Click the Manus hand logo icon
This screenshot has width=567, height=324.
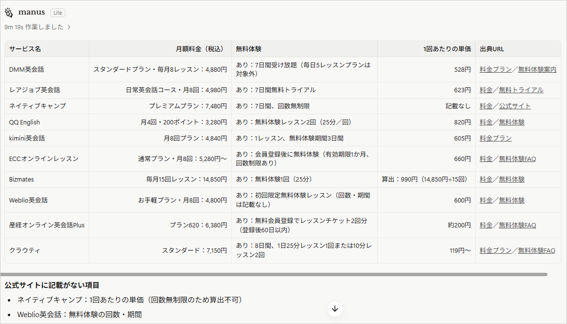[9, 13]
